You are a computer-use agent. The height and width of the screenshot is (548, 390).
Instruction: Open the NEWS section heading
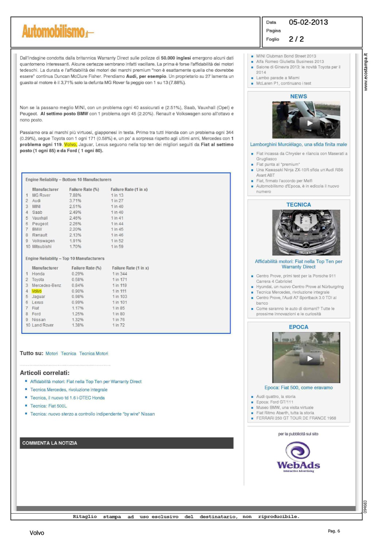(298, 96)
